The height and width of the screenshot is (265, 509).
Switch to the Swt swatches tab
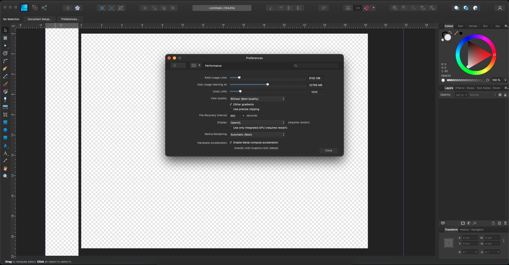(x=460, y=26)
